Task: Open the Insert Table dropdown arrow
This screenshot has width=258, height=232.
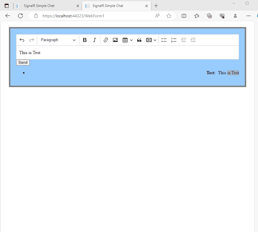Action: coord(131,40)
